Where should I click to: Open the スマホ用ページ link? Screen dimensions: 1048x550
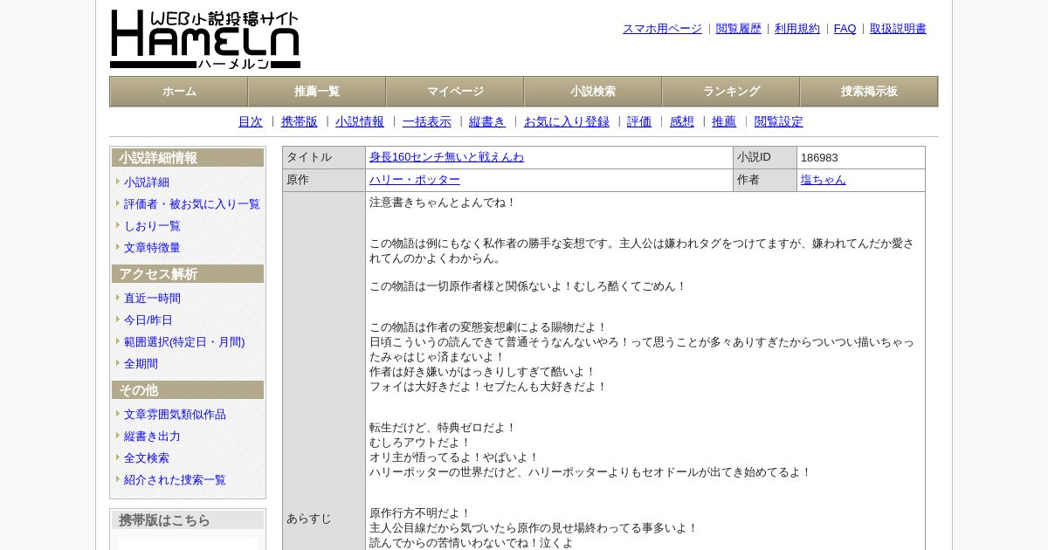(x=662, y=29)
